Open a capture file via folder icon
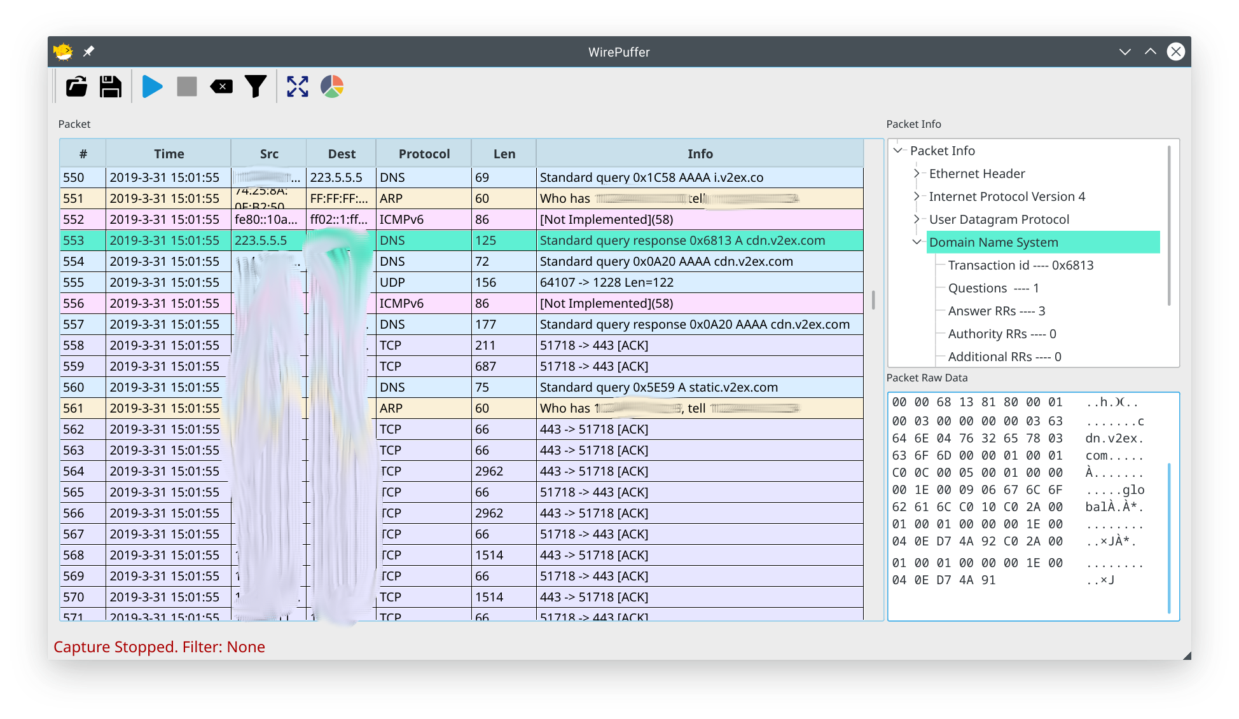This screenshot has width=1239, height=719. pyautogui.click(x=77, y=86)
